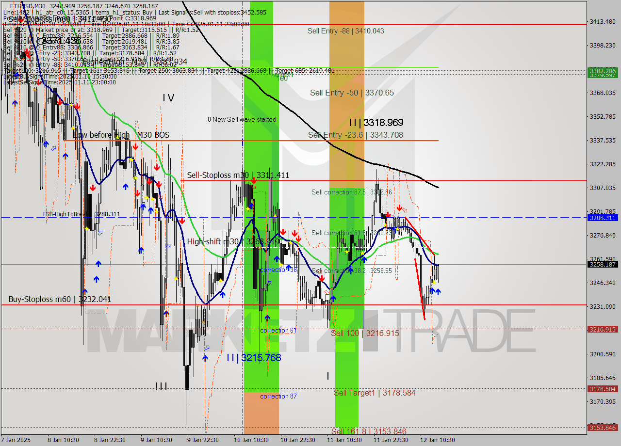The height and width of the screenshot is (446, 621).
Task: Click 3398.230 on the price axis
Action: (603, 45)
